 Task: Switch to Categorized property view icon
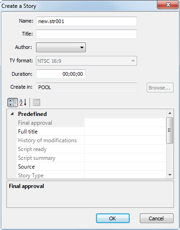[x=12, y=103]
